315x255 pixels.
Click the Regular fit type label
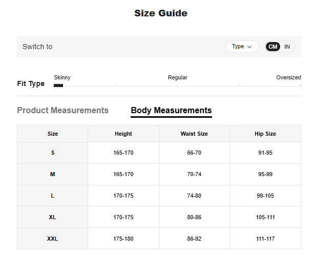177,77
